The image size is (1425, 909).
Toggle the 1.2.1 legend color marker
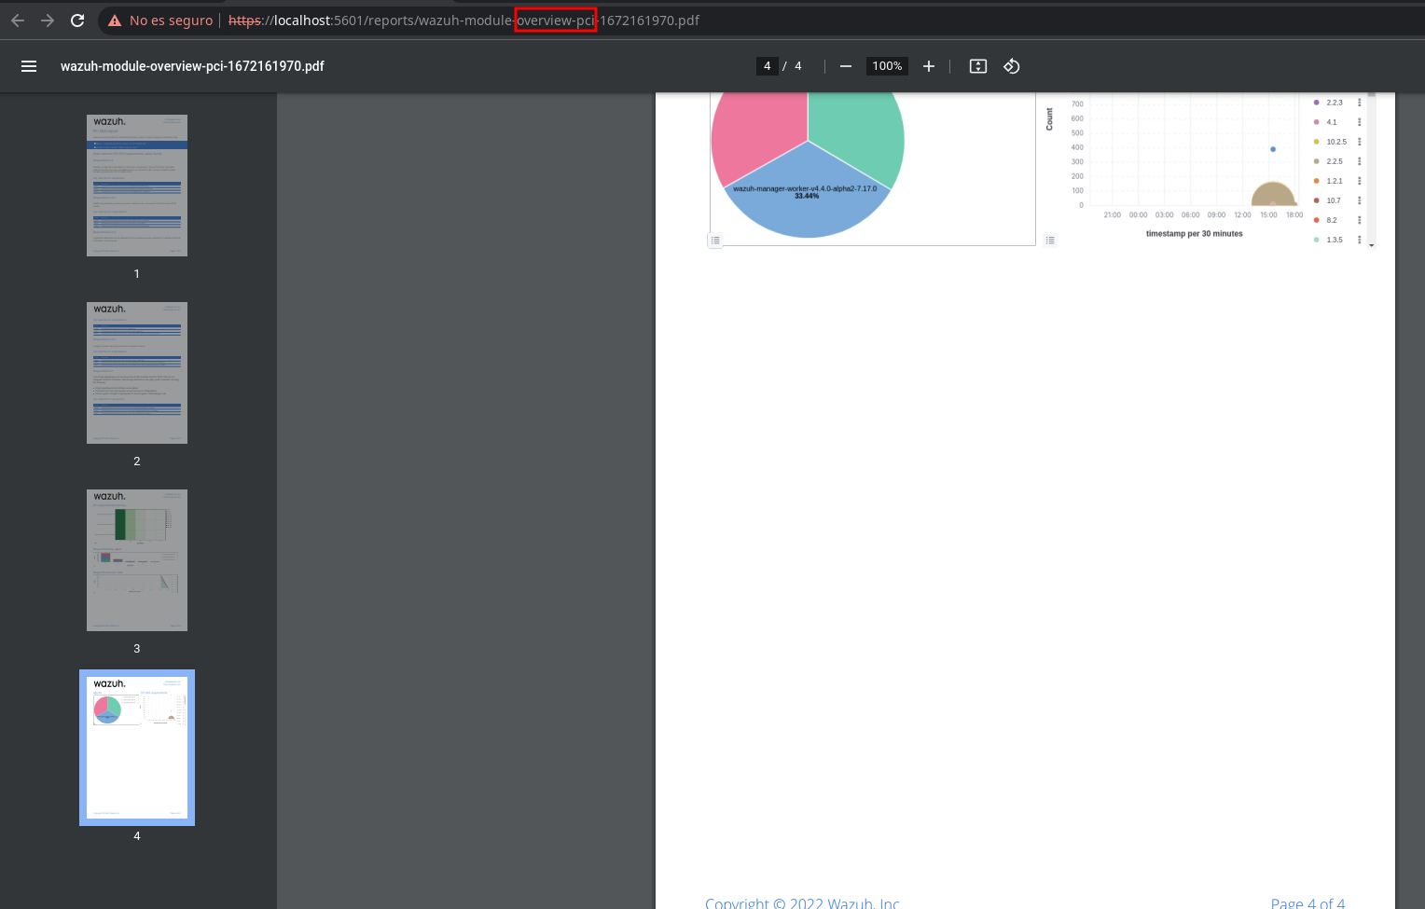click(x=1317, y=181)
